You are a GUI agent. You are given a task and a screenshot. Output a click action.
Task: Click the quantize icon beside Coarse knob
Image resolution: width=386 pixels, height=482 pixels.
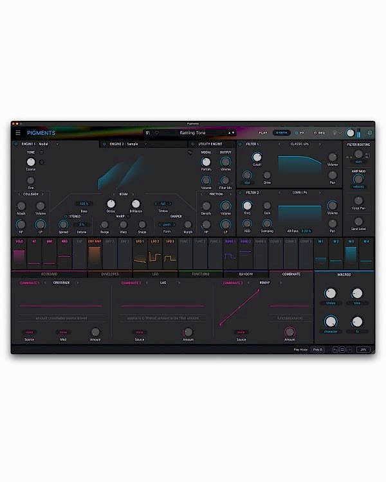pos(42,162)
